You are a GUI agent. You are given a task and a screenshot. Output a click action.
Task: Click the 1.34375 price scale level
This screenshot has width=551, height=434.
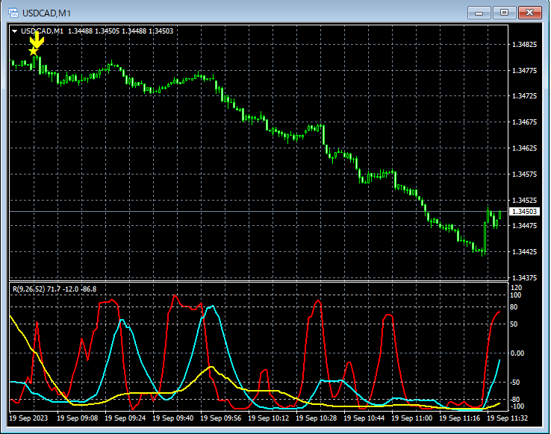(524, 278)
